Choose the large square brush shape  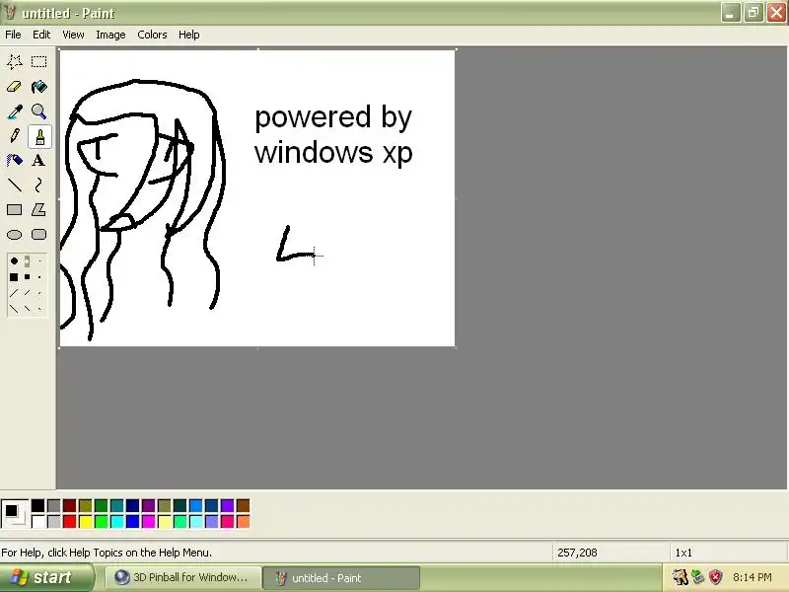14,277
